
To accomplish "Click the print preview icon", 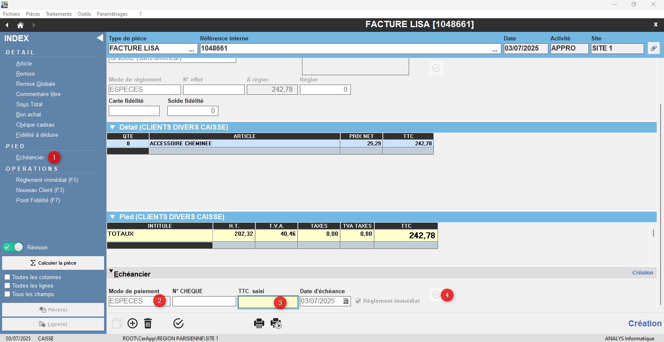I will 276,324.
